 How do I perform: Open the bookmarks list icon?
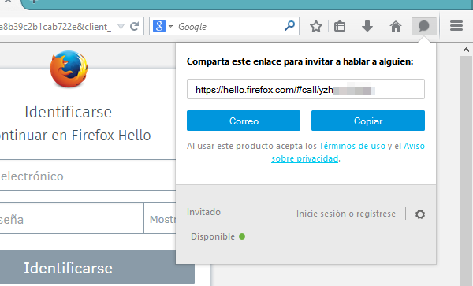[340, 27]
